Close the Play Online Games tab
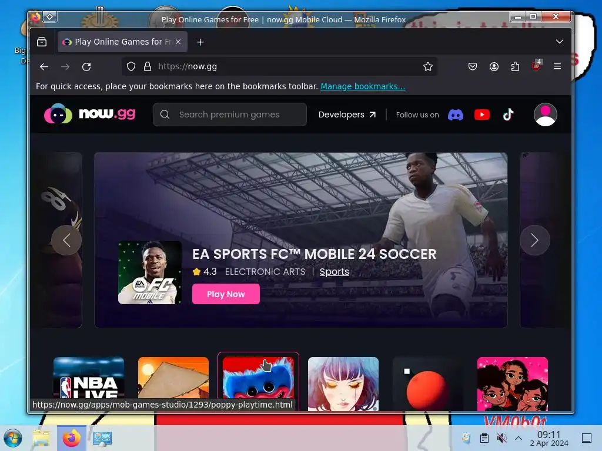The image size is (602, 451). point(178,42)
